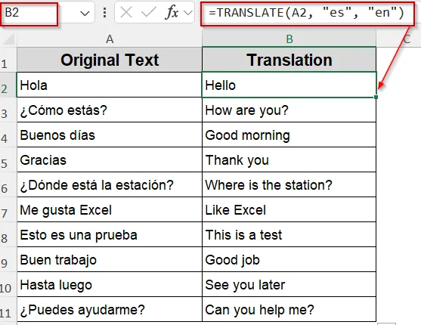The width and height of the screenshot is (421, 325).
Task: Select row 7 header
Action: [8, 210]
